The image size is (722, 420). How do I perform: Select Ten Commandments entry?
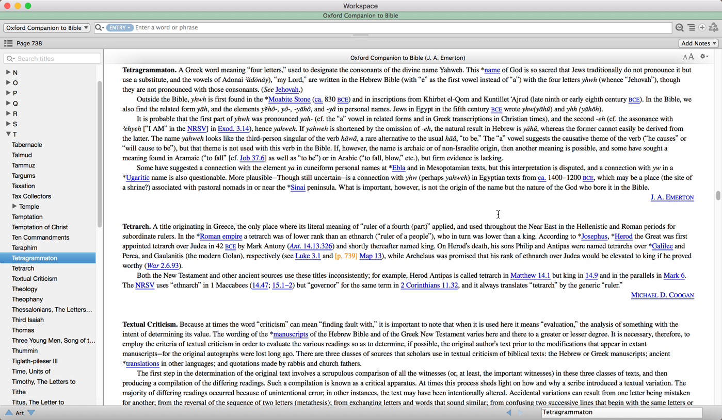point(40,238)
